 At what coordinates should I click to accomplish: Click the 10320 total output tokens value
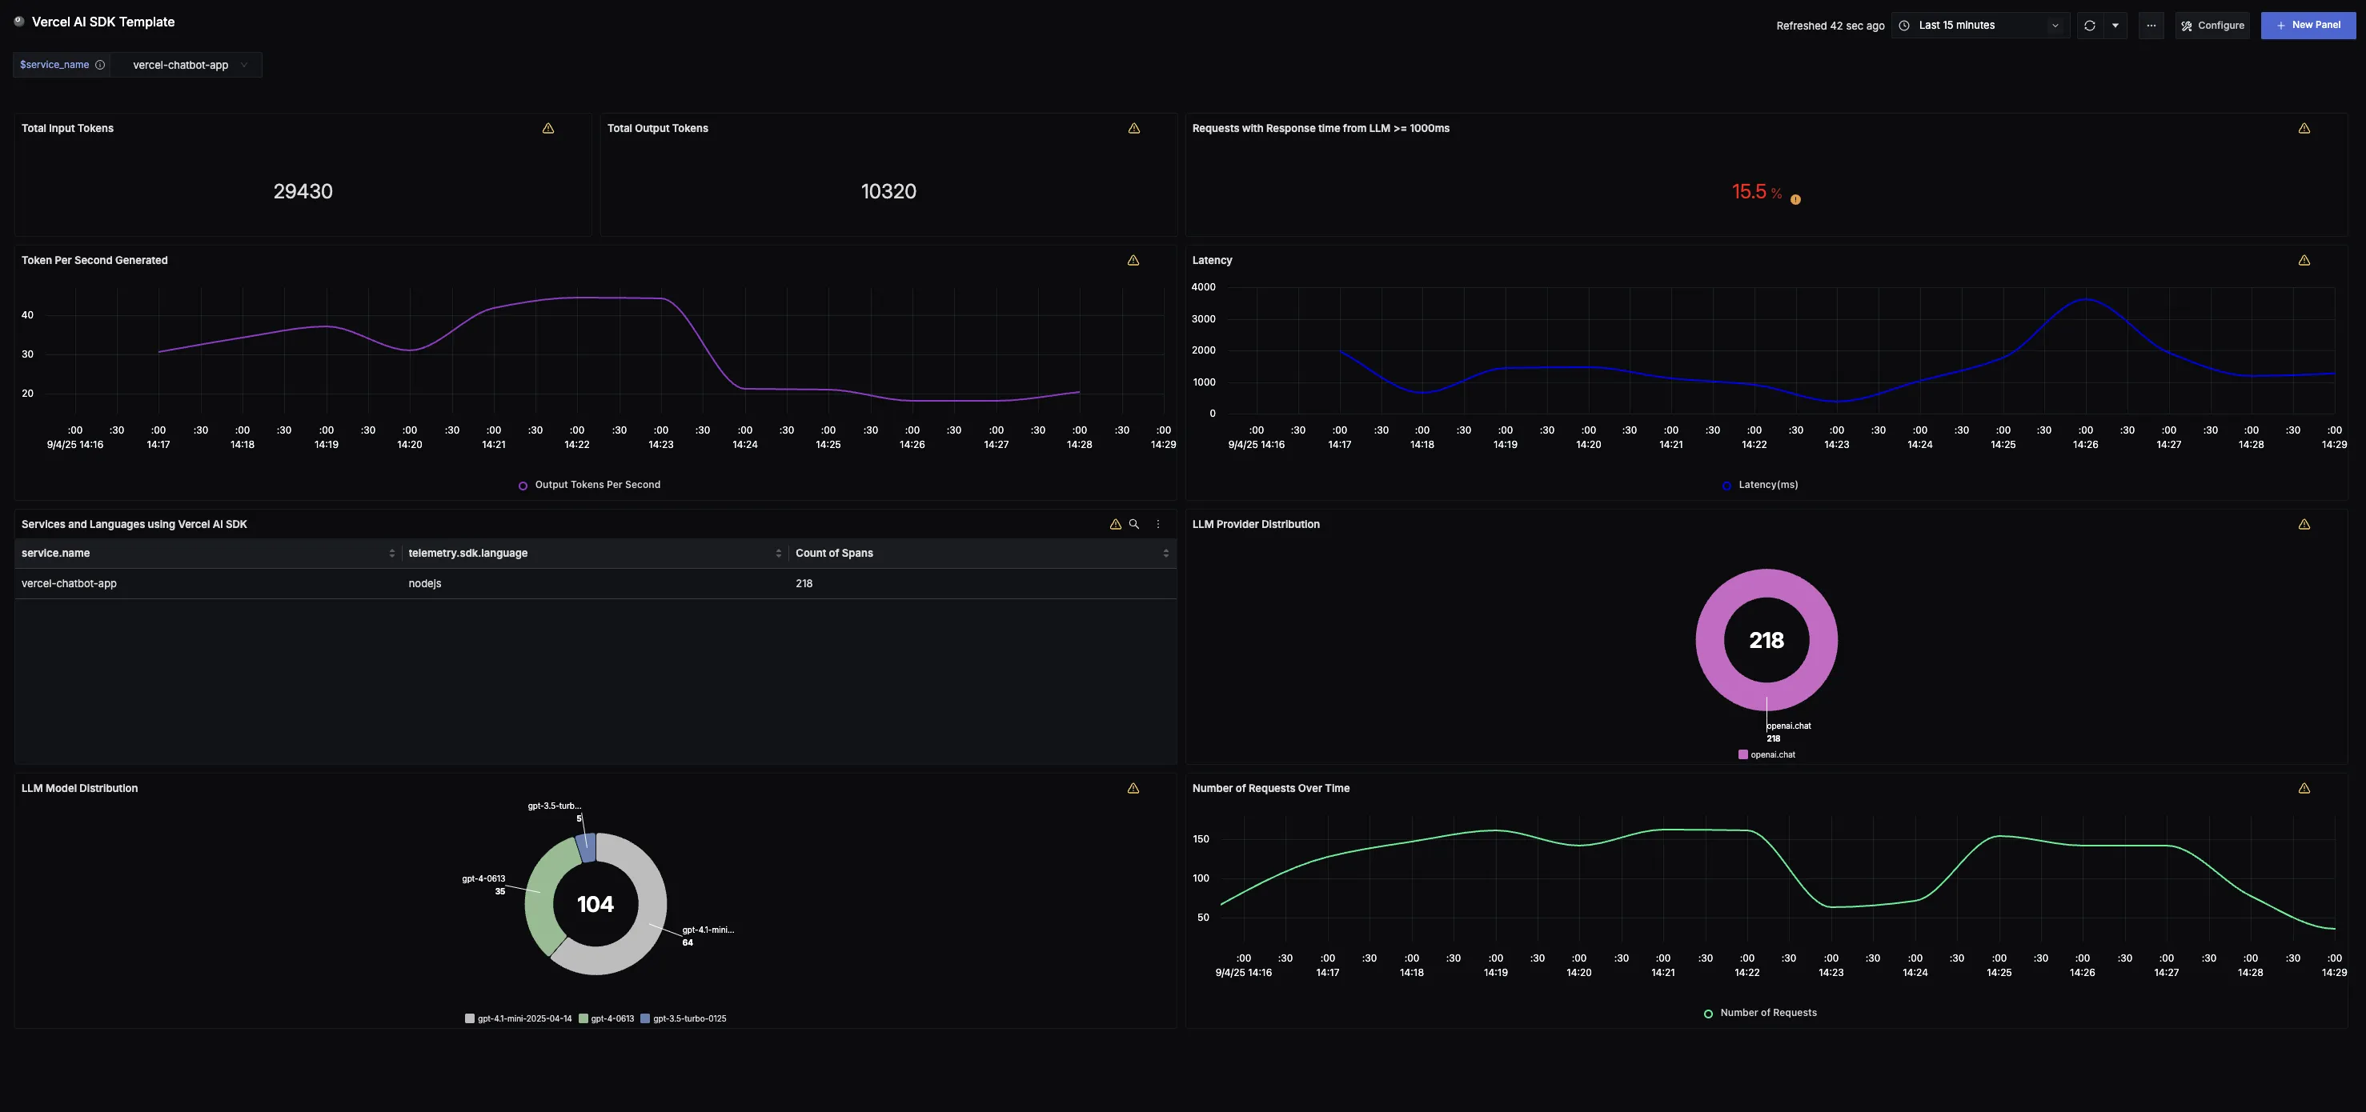(888, 191)
